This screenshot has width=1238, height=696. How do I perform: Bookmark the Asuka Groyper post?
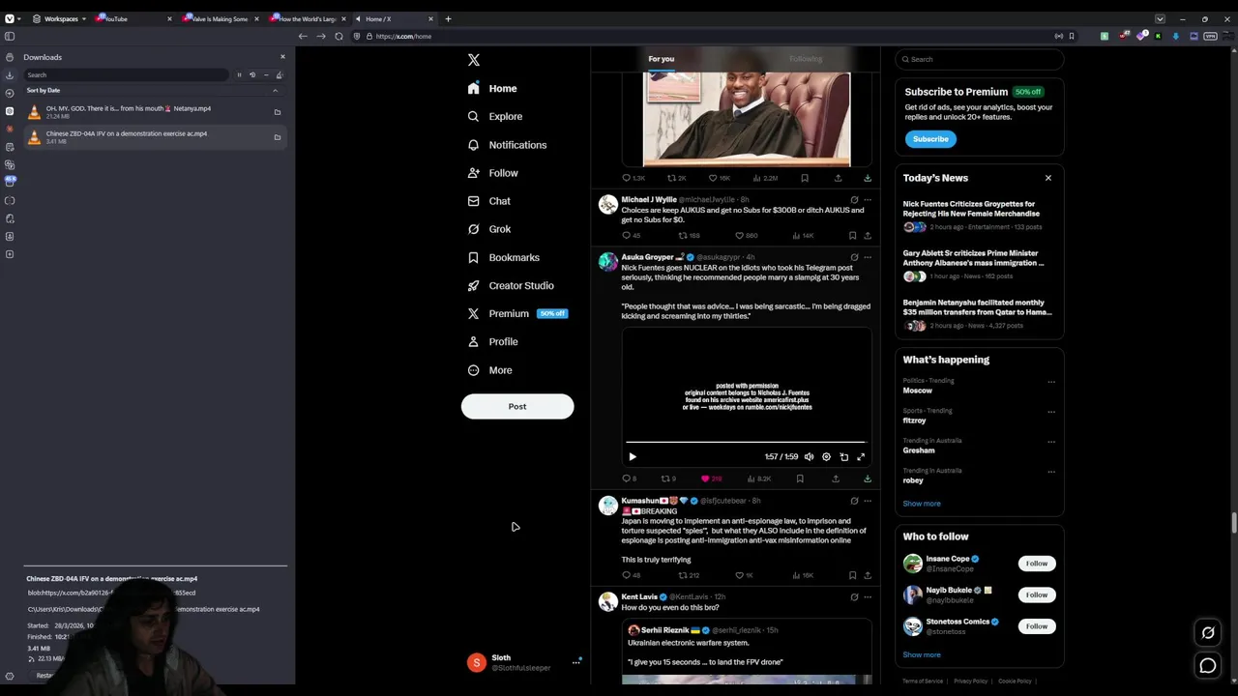point(800,478)
